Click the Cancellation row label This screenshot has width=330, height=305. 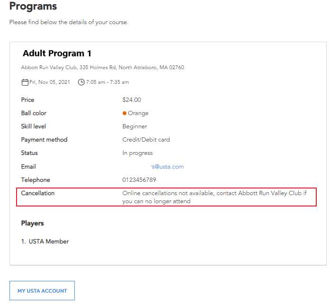[x=38, y=193]
